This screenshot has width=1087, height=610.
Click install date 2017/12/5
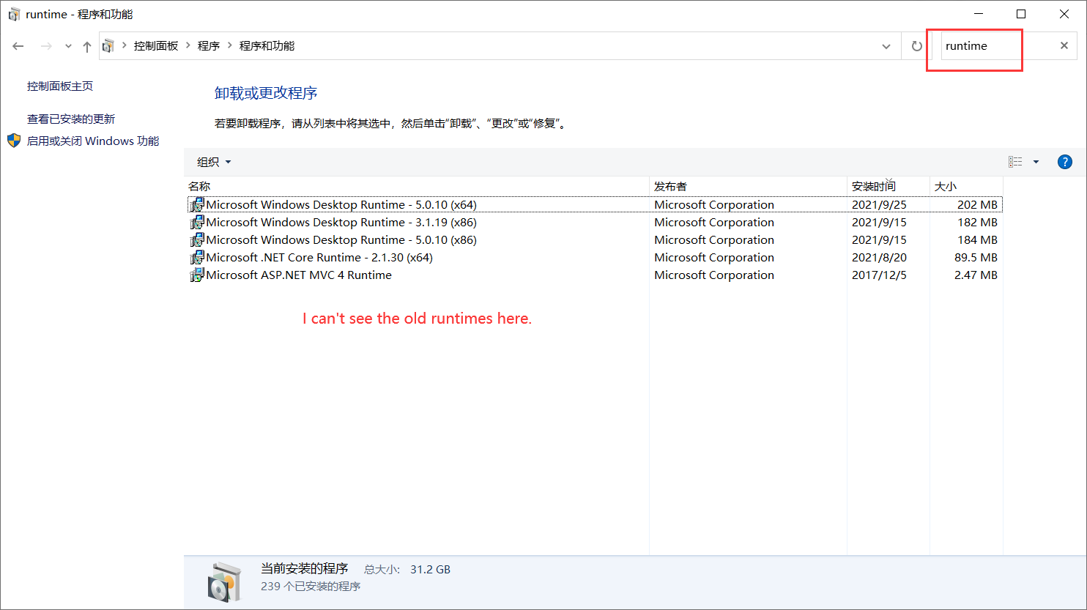tap(879, 275)
